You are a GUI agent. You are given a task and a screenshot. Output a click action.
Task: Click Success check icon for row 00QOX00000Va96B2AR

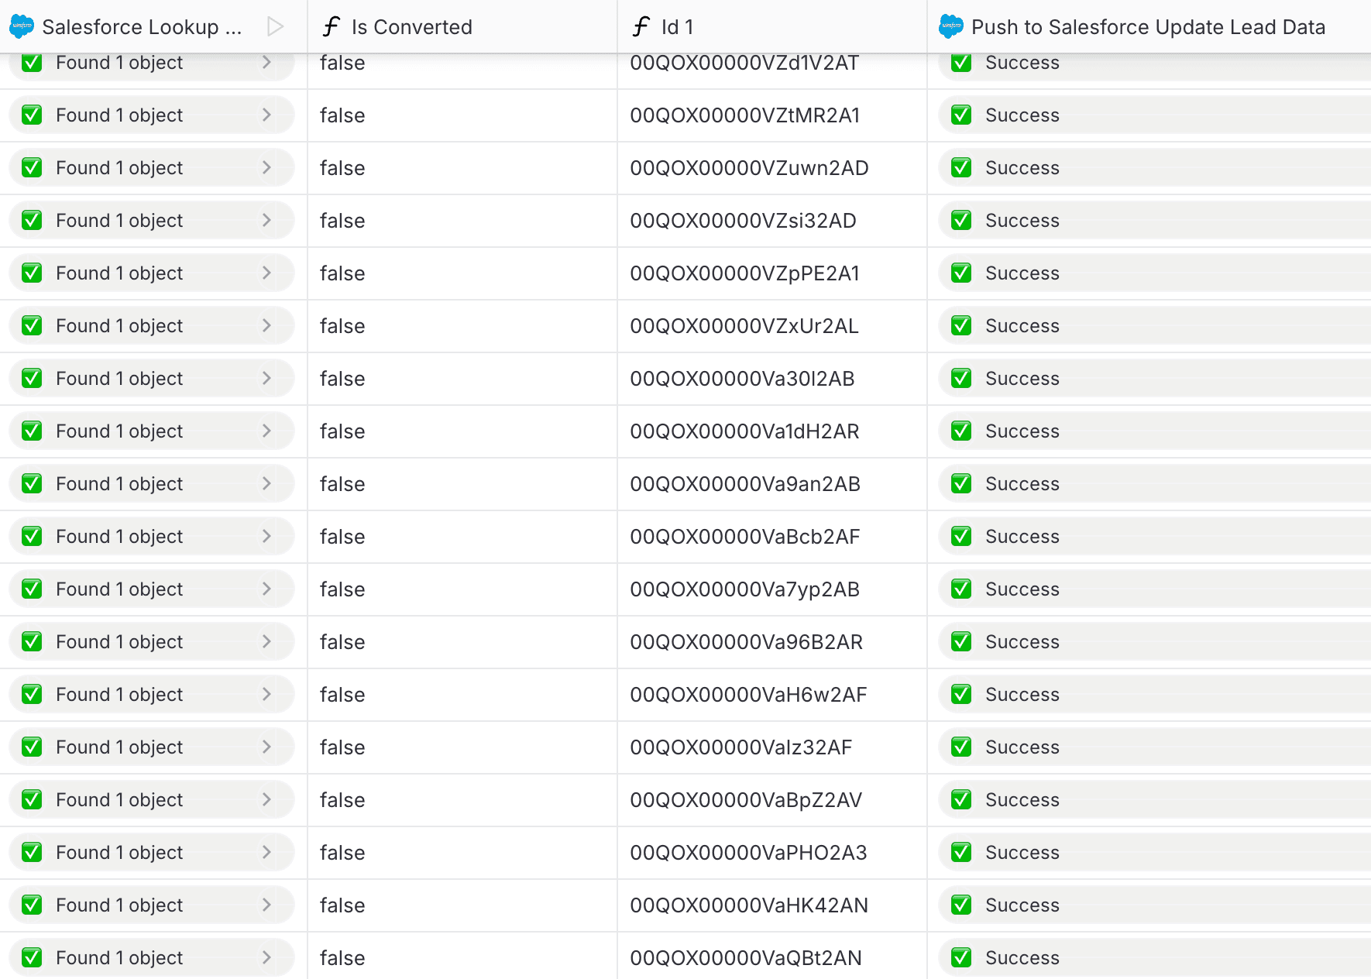point(961,642)
